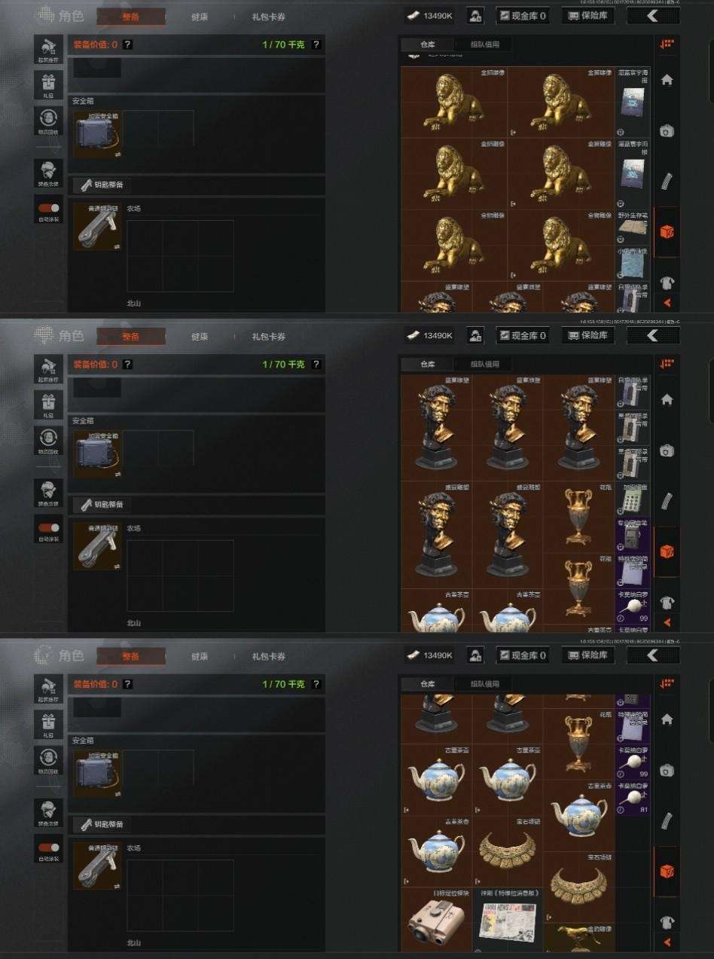The image size is (714, 959).
Task: Collapse sidebar with red arrow in bottom screenshot
Action: [667, 942]
